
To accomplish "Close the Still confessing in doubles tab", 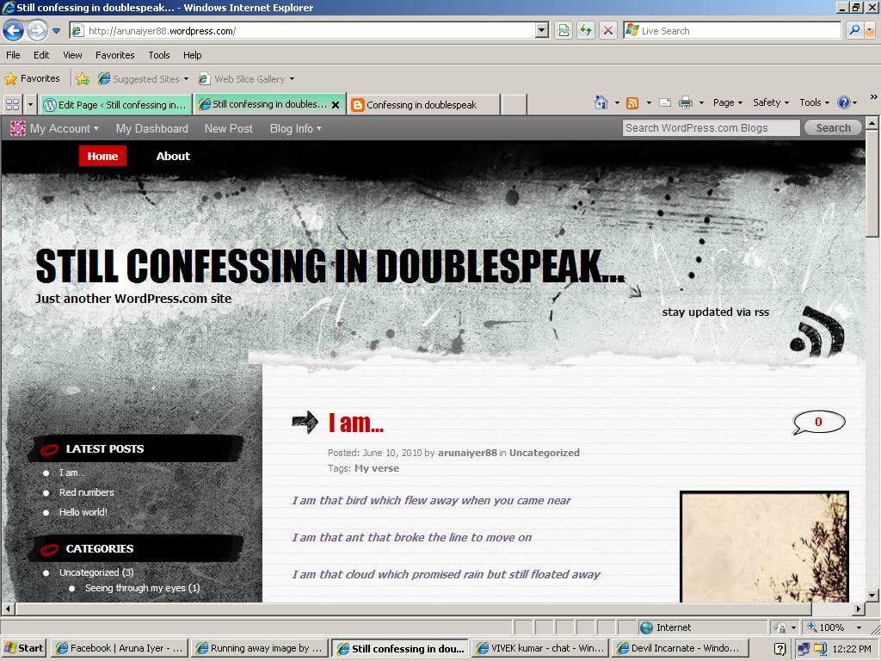I will coord(336,104).
